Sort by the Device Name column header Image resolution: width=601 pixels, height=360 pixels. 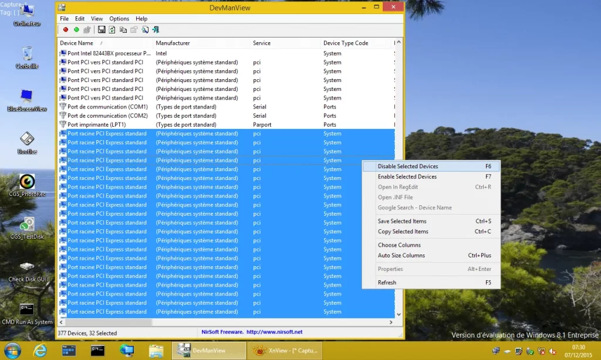point(105,43)
